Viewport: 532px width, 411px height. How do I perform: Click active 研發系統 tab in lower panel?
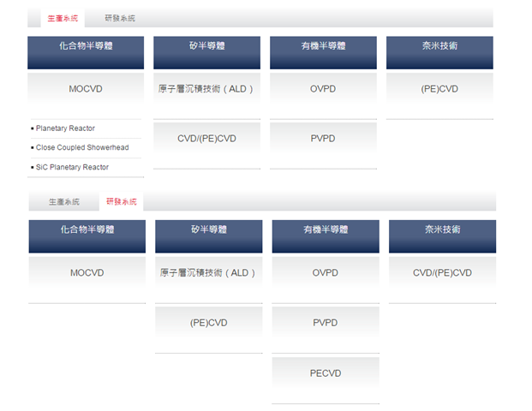[x=121, y=202]
